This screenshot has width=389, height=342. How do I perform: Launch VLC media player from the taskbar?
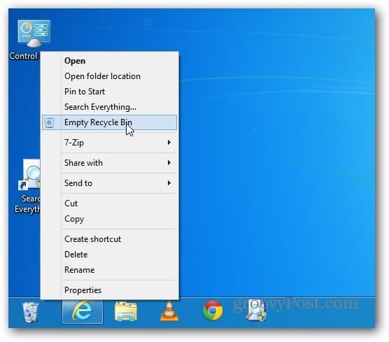(x=169, y=311)
